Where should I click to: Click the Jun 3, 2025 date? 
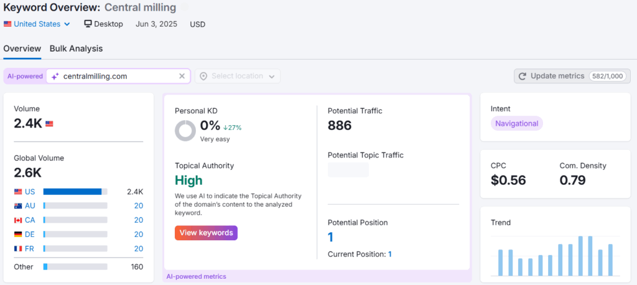point(156,24)
